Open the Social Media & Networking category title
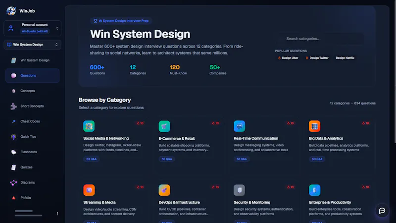 tap(106, 138)
